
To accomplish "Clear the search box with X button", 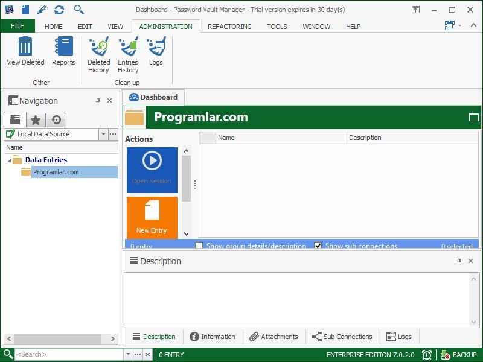I will click(148, 354).
